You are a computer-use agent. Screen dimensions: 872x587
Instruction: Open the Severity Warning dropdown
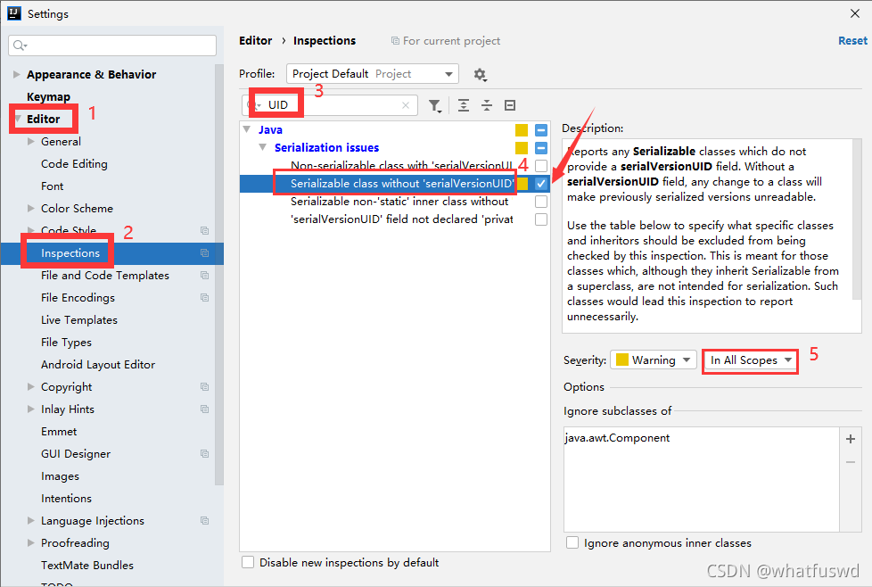point(653,360)
